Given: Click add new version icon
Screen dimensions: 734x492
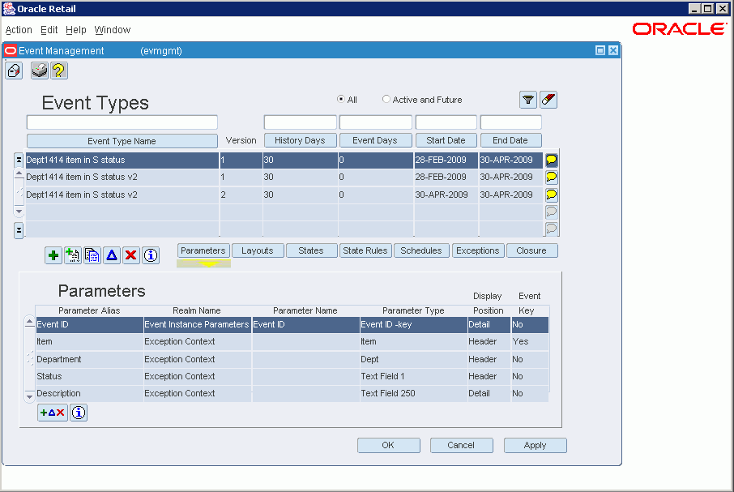Looking at the screenshot, I should [73, 255].
